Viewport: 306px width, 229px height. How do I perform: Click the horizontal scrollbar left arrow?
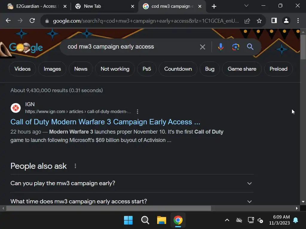[x=3, y=208]
